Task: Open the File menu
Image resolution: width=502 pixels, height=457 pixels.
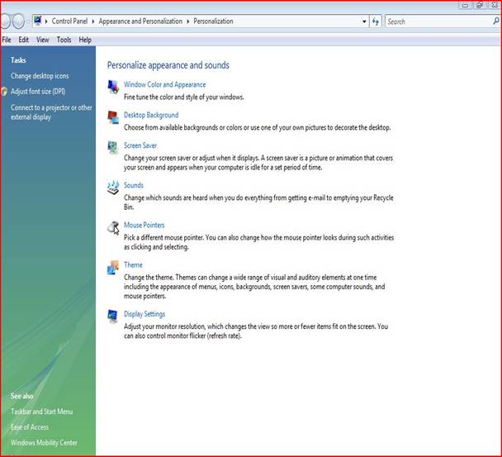Action: [7, 40]
